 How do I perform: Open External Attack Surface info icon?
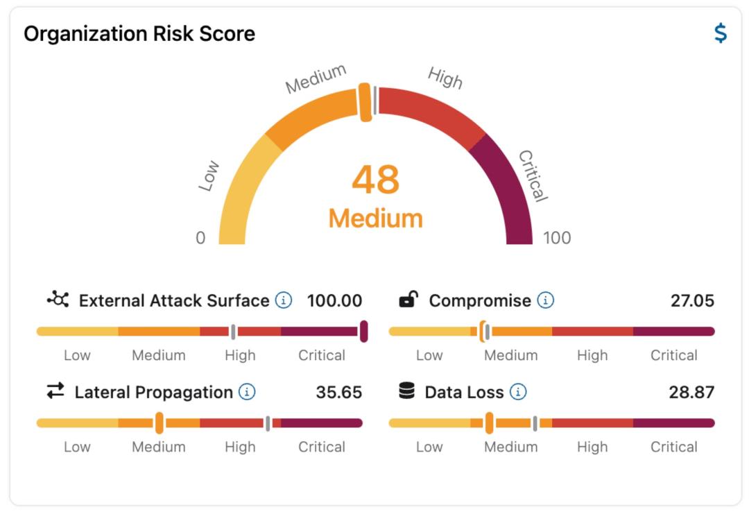pos(284,300)
